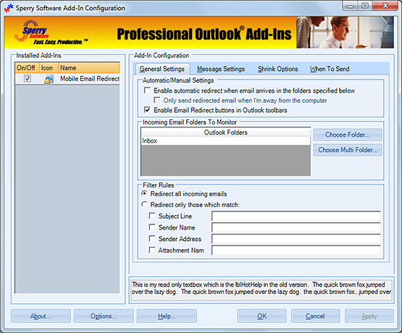Click the Cancel button

315,316
